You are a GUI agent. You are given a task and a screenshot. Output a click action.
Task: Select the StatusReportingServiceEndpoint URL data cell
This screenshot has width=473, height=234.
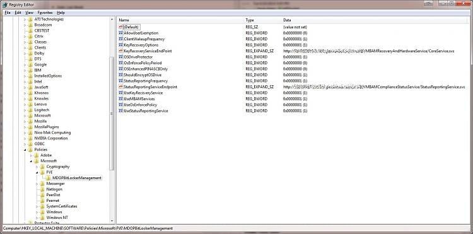(374, 87)
